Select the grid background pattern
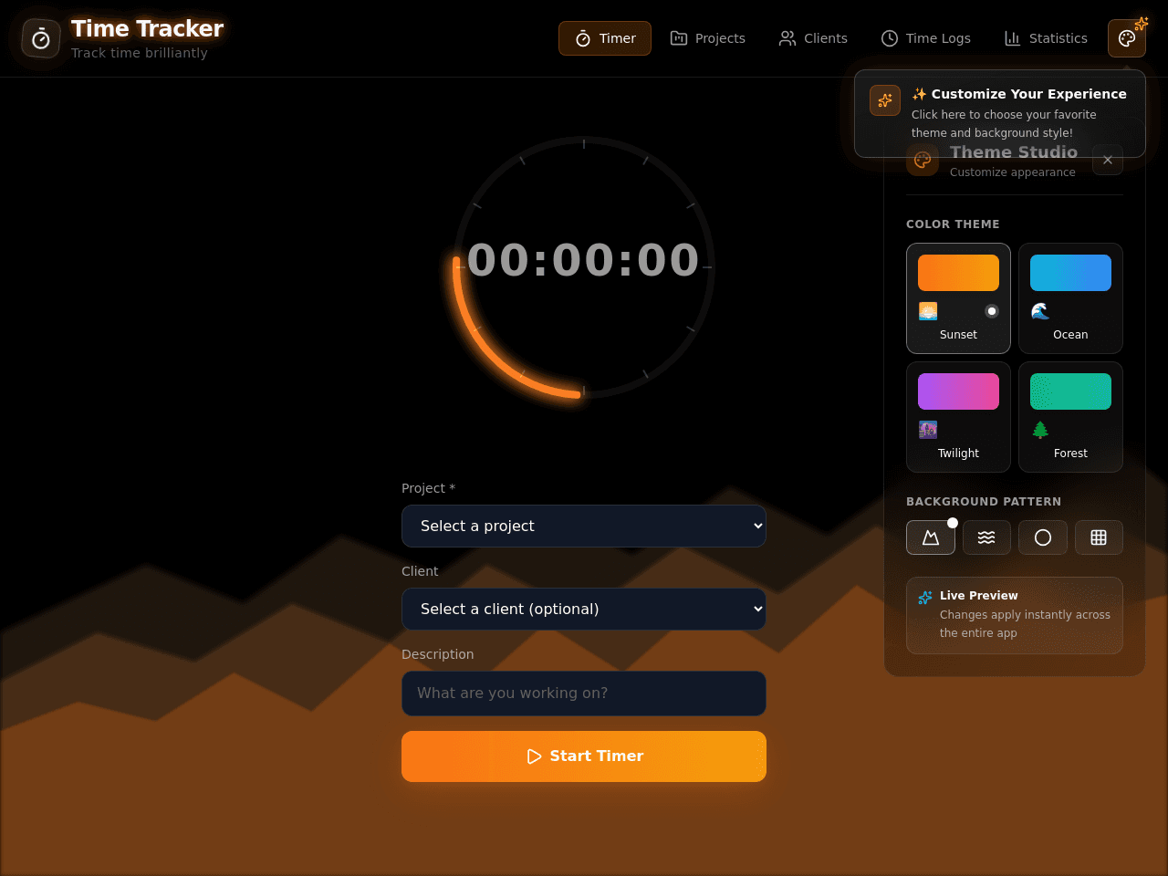This screenshot has width=1168, height=876. [1099, 537]
